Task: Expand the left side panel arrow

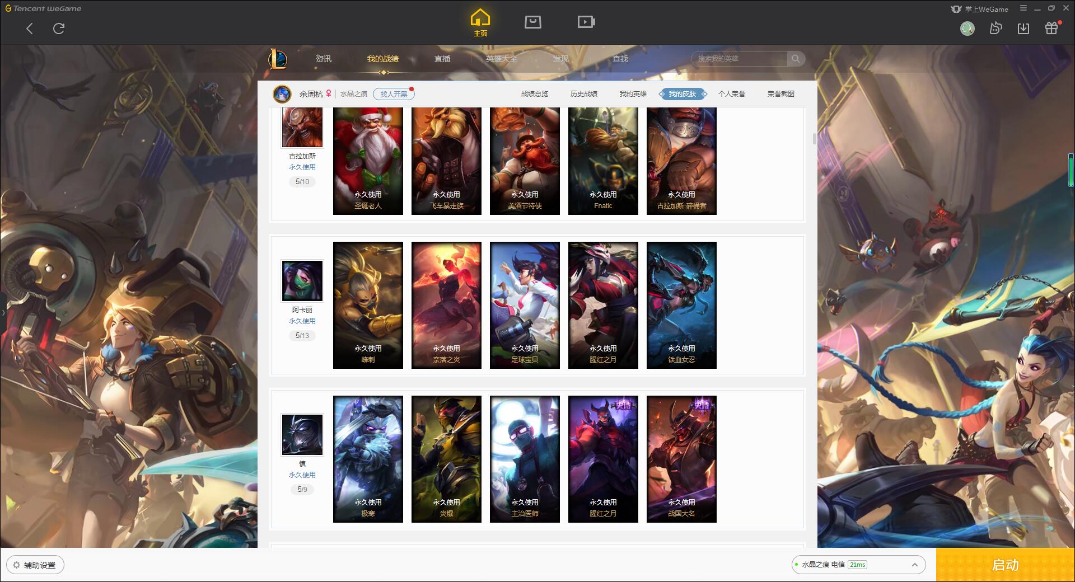Action: [3, 312]
